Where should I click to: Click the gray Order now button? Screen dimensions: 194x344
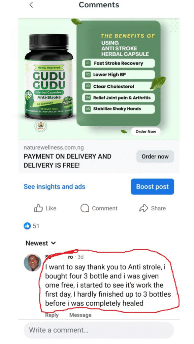[155, 157]
